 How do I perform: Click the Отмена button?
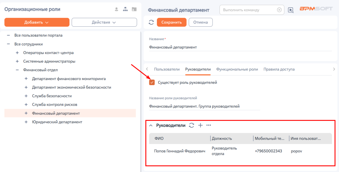click(201, 22)
